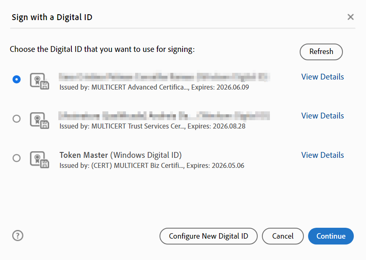366x260 pixels.
Task: Open Configure New Digital ID
Action: [x=208, y=236]
